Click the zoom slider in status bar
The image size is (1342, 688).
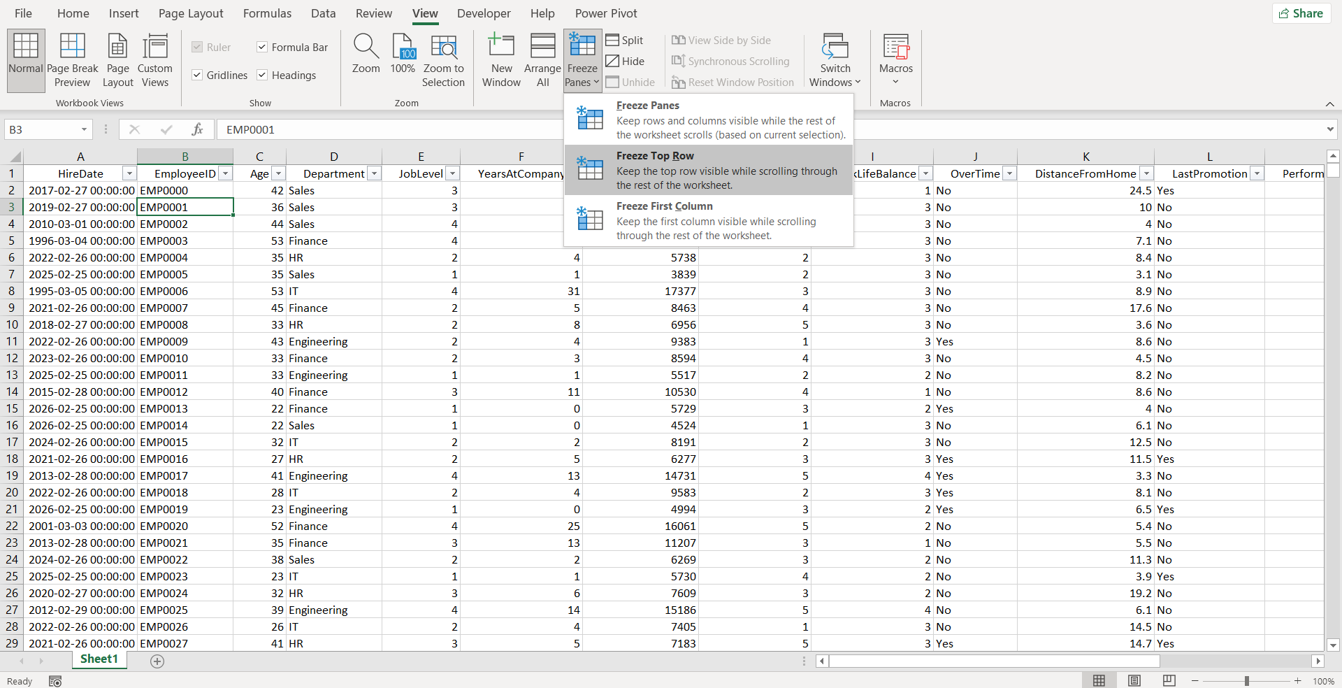coord(1246,680)
